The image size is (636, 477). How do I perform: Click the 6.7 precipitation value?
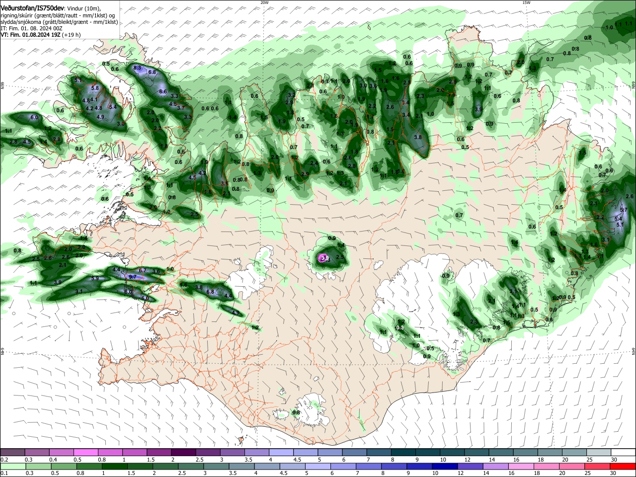pos(143,270)
